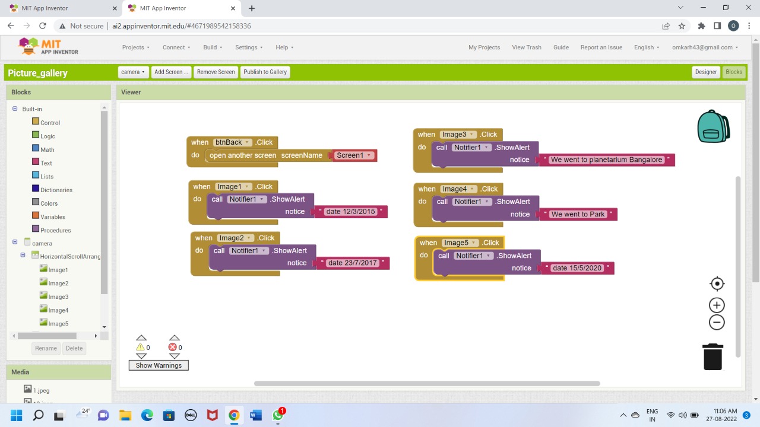Collapse the Built-in blocks tree

pyautogui.click(x=15, y=109)
